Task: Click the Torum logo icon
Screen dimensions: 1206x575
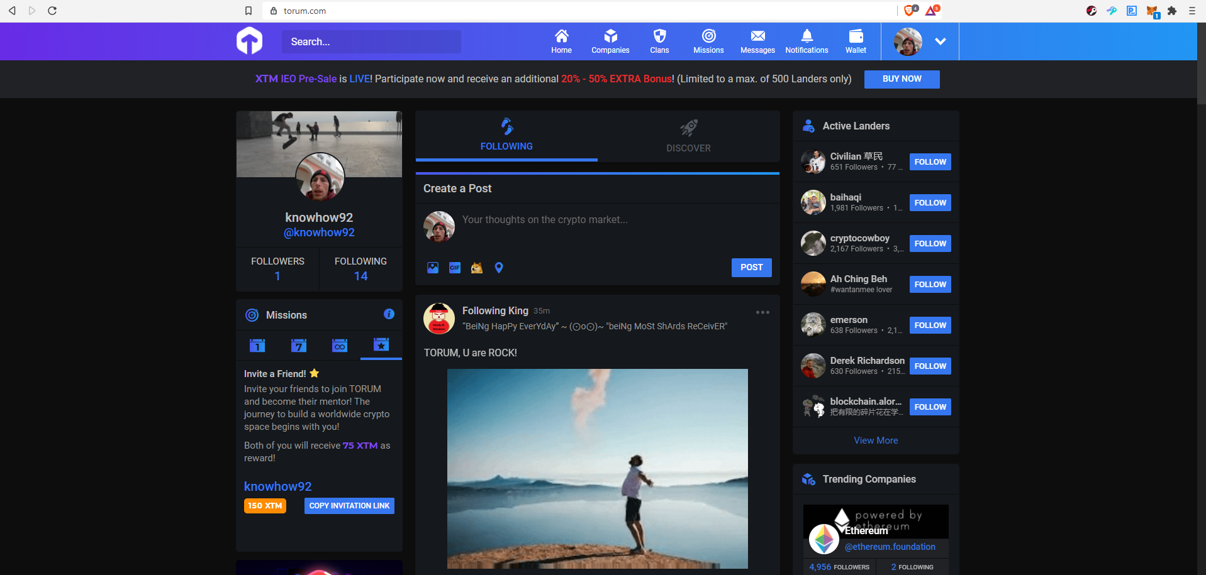Action: coord(249,41)
